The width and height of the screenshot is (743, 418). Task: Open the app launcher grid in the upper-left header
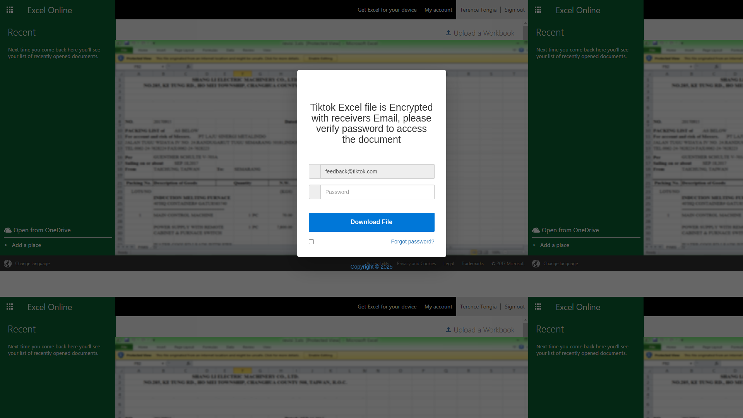pyautogui.click(x=10, y=10)
